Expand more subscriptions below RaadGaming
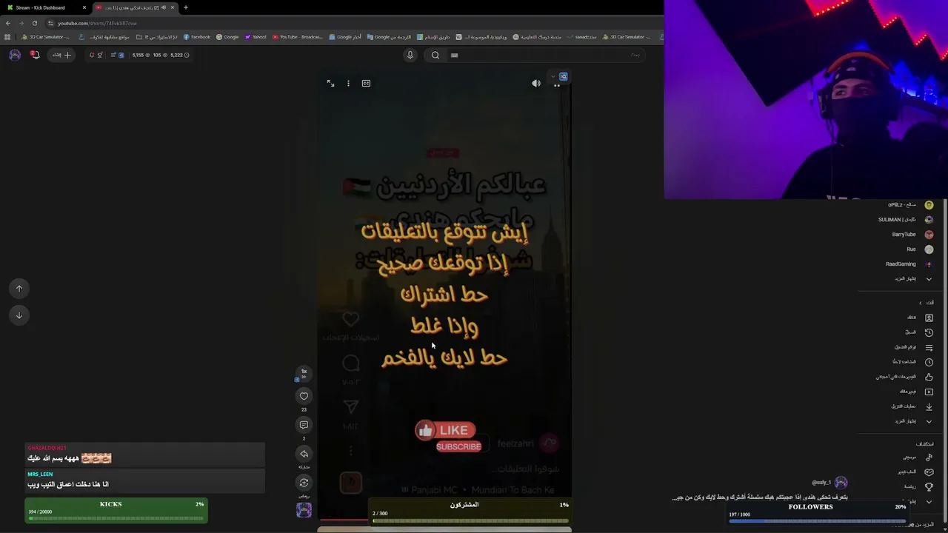 click(x=913, y=279)
